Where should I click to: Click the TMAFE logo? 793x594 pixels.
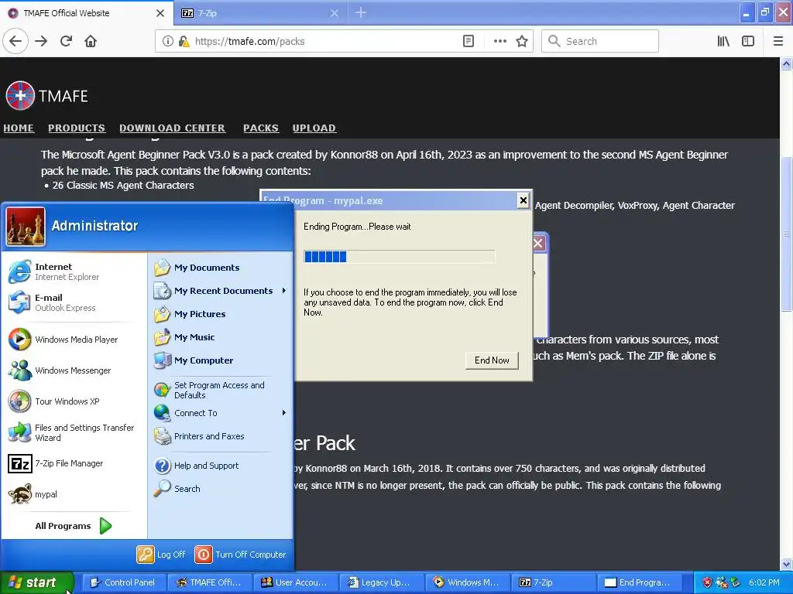coord(46,95)
